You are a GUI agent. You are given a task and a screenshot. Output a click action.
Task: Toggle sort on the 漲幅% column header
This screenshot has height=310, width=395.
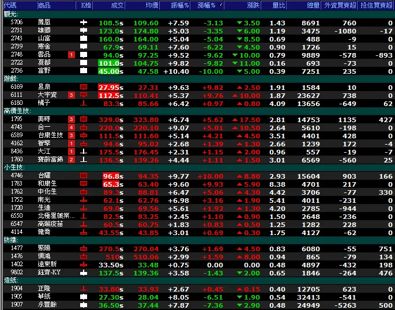coord(207,5)
